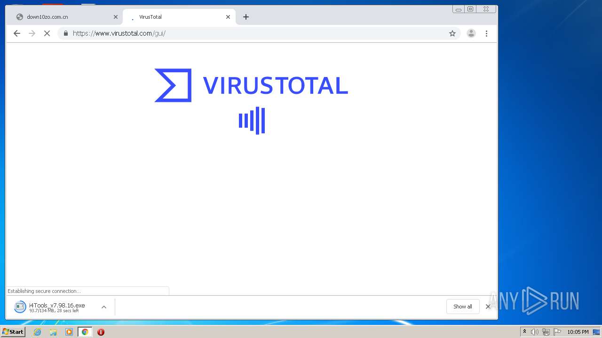The width and height of the screenshot is (602, 338).
Task: Open the Windows Start menu
Action: tap(13, 332)
